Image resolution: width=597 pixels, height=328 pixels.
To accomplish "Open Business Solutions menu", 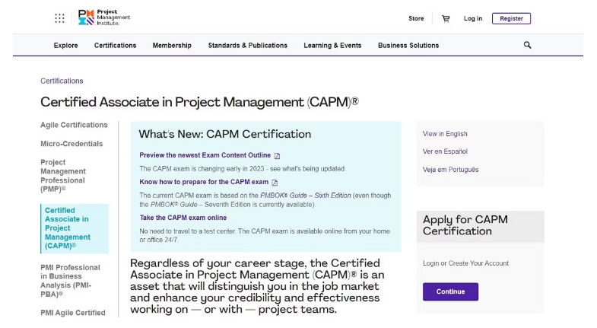I will click(x=408, y=46).
